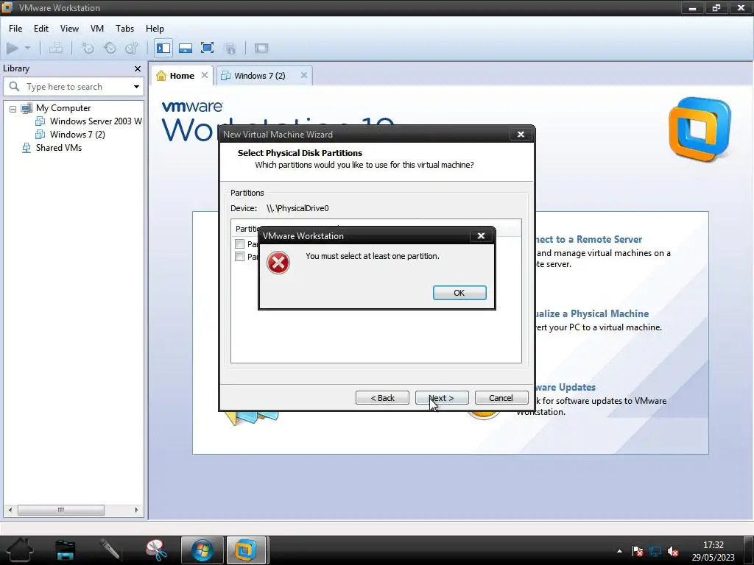
Task: Click the library horizontal scrollbar thumb
Action: coord(60,510)
